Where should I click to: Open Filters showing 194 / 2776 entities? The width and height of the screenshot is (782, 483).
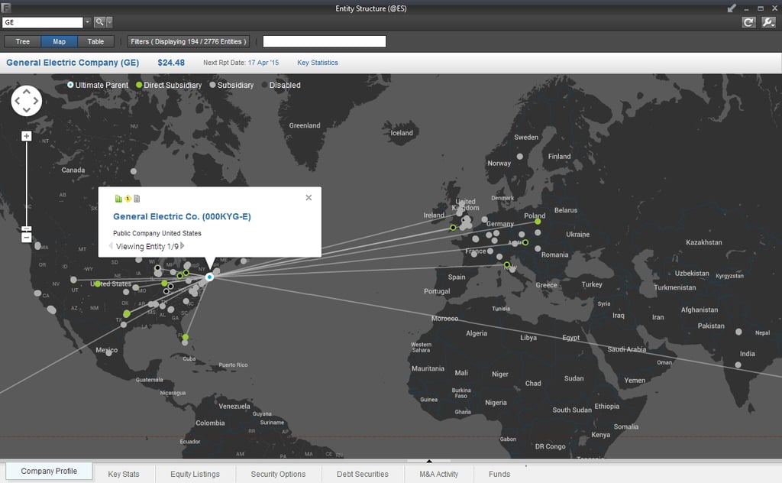pyautogui.click(x=189, y=41)
